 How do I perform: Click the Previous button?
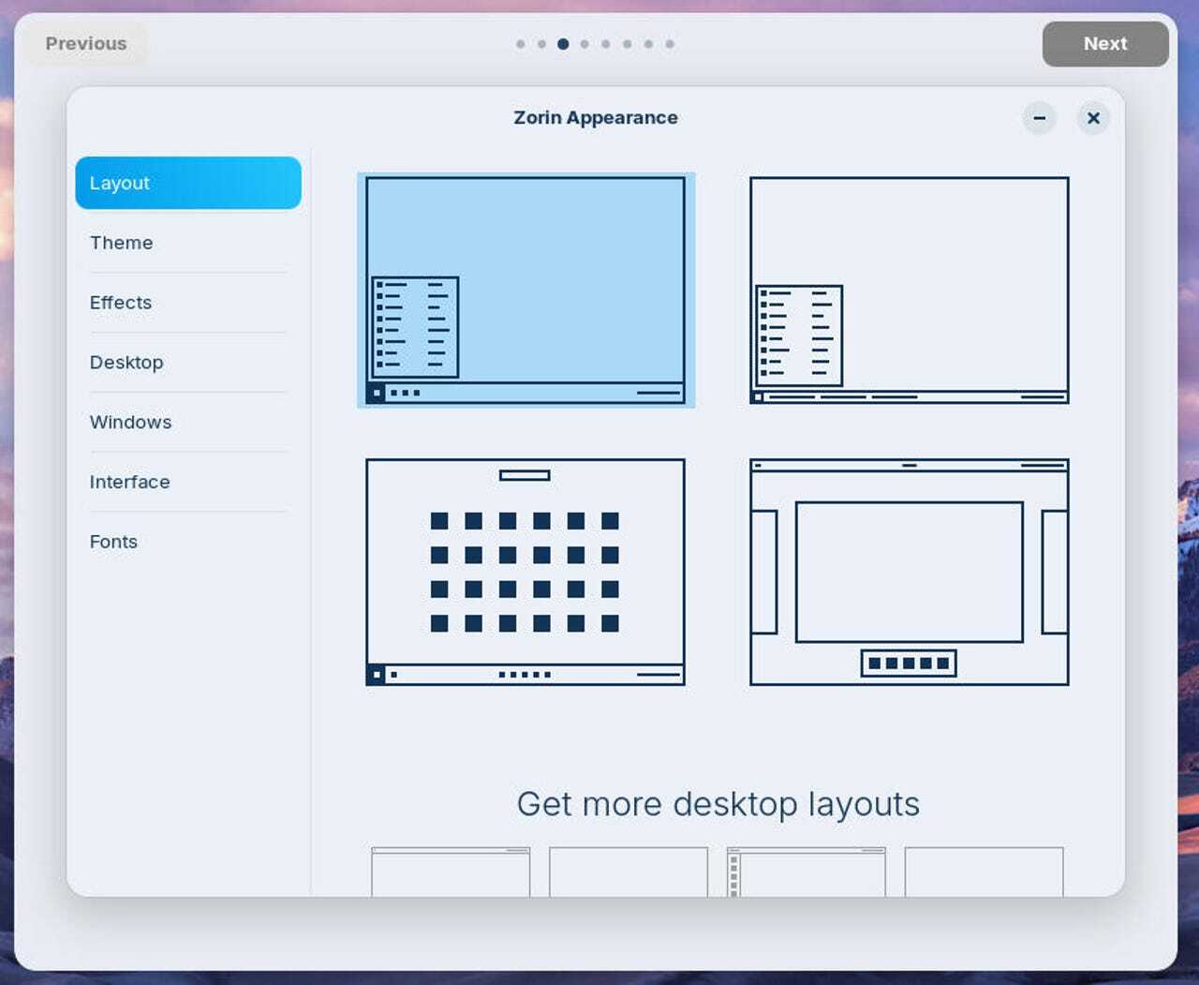click(86, 44)
